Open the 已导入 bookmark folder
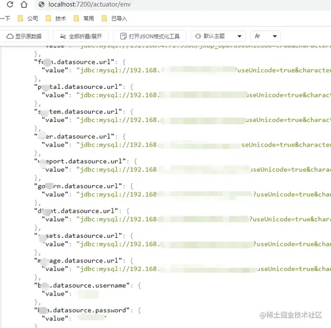The height and width of the screenshot is (328, 331). pyautogui.click(x=114, y=19)
